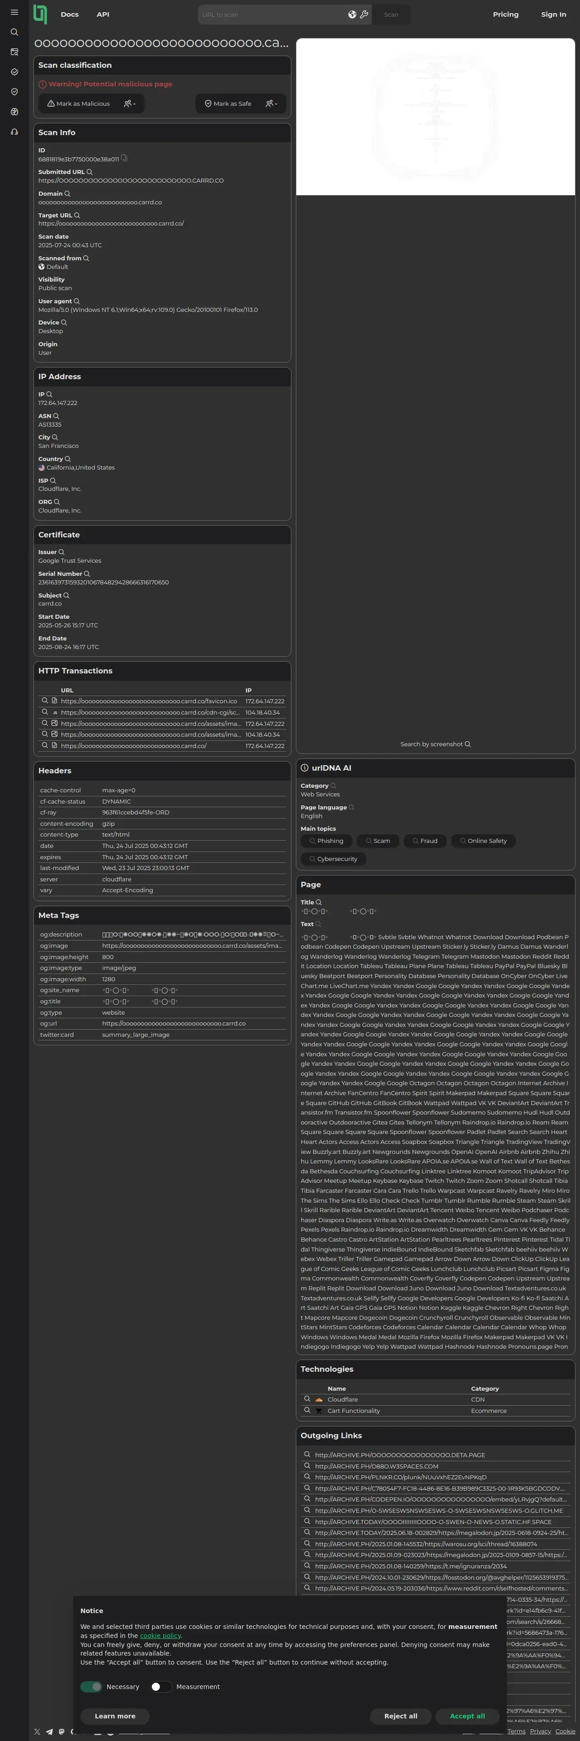Screen dimensions: 580x1741
Task: Open the cookie policy link
Action: pos(161,1636)
